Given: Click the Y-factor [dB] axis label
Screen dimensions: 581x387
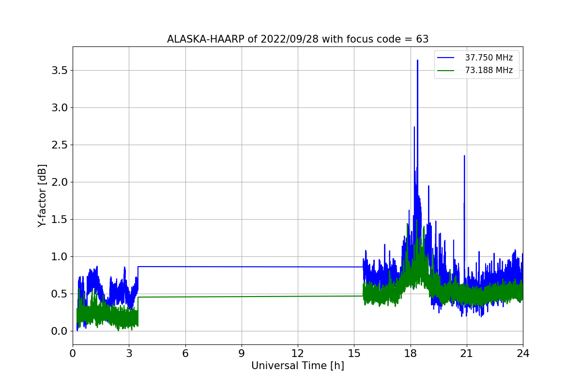Looking at the screenshot, I should pos(43,195).
